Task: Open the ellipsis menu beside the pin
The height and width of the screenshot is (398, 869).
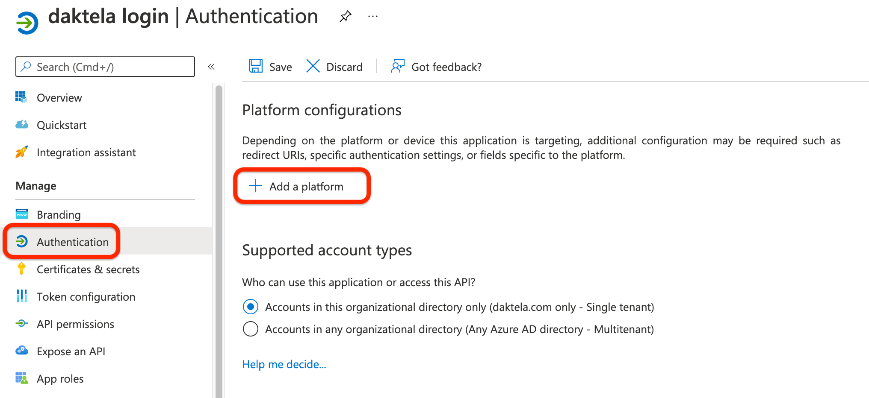Action: click(372, 16)
